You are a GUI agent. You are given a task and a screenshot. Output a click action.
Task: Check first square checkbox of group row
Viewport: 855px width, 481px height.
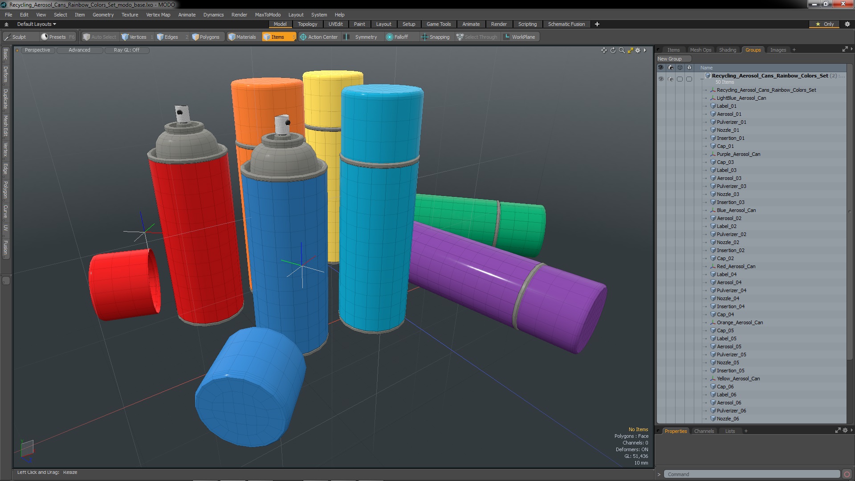point(680,79)
